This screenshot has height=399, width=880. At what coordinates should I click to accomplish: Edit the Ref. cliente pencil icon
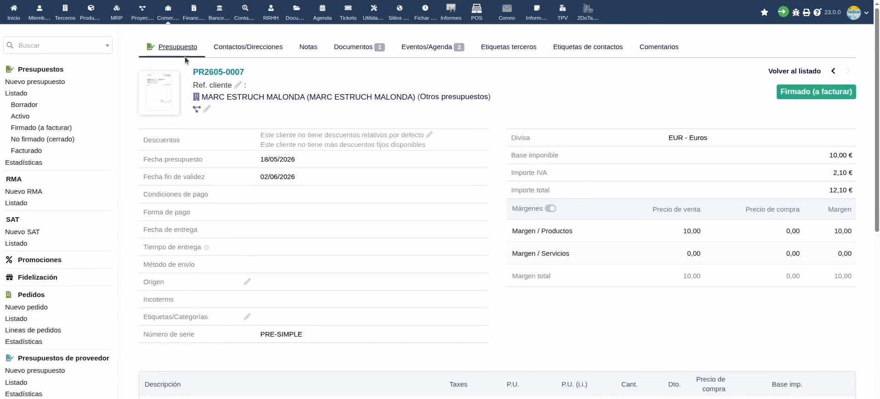coord(238,85)
